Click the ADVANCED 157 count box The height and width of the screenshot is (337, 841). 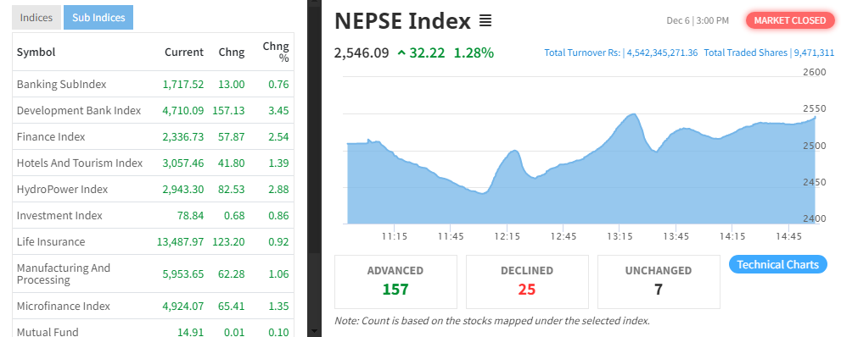point(395,281)
